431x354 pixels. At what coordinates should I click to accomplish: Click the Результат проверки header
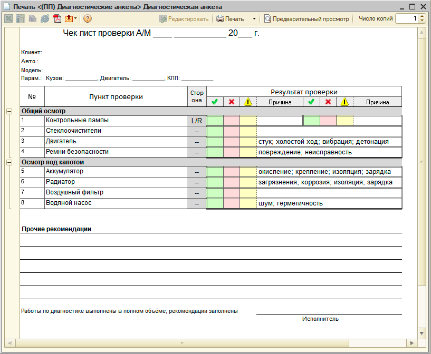(x=304, y=92)
